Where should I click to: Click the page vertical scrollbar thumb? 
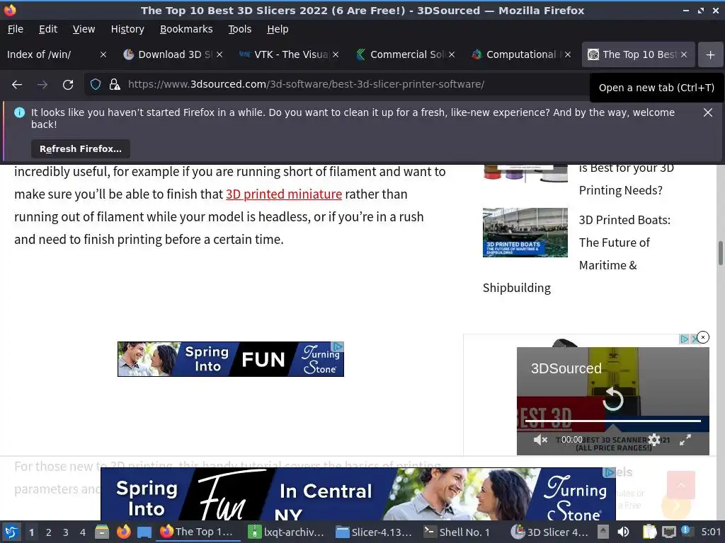[x=720, y=253]
